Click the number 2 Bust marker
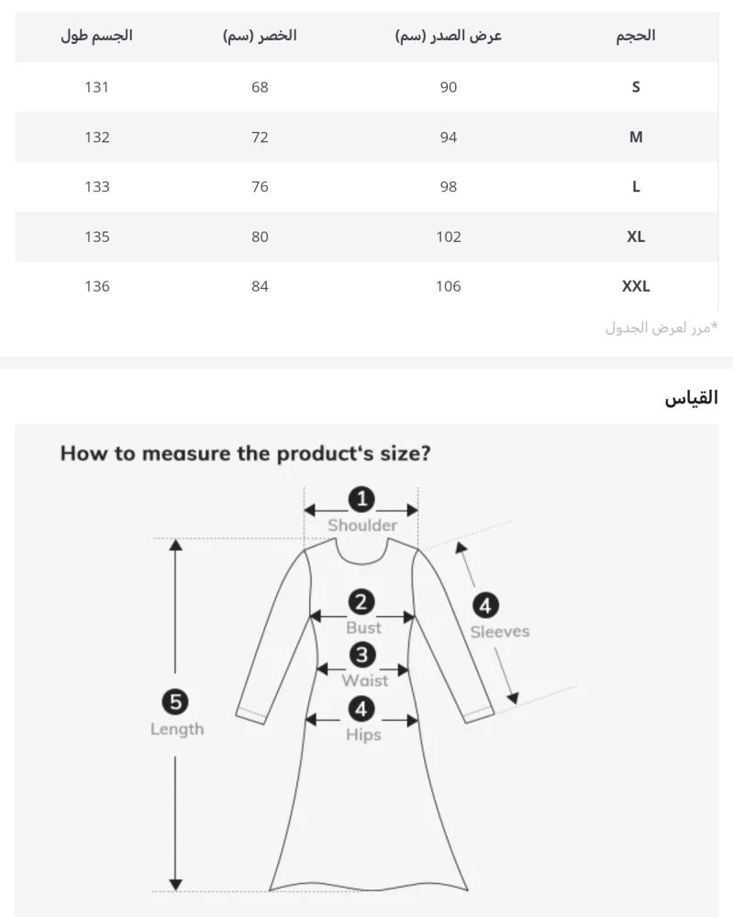This screenshot has width=733, height=917. (x=362, y=602)
